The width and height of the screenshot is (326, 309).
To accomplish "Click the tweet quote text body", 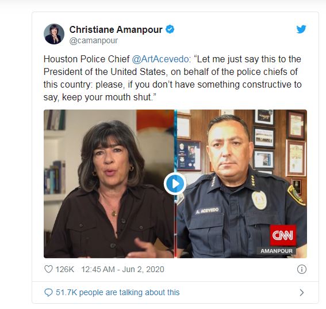I will pyautogui.click(x=172, y=78).
